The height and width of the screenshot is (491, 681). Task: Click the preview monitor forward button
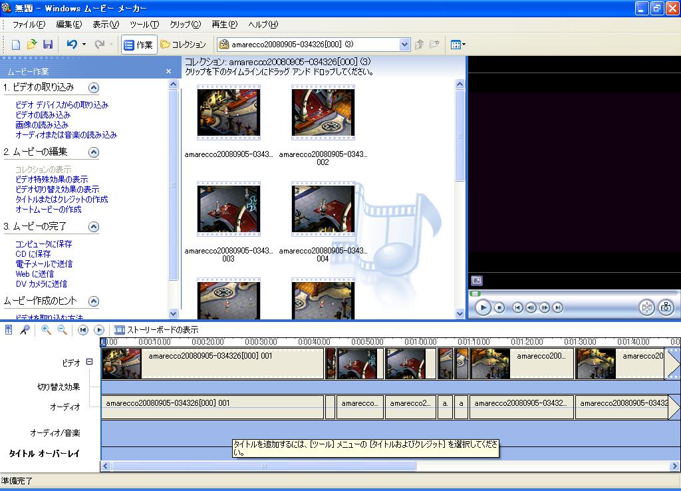click(558, 307)
